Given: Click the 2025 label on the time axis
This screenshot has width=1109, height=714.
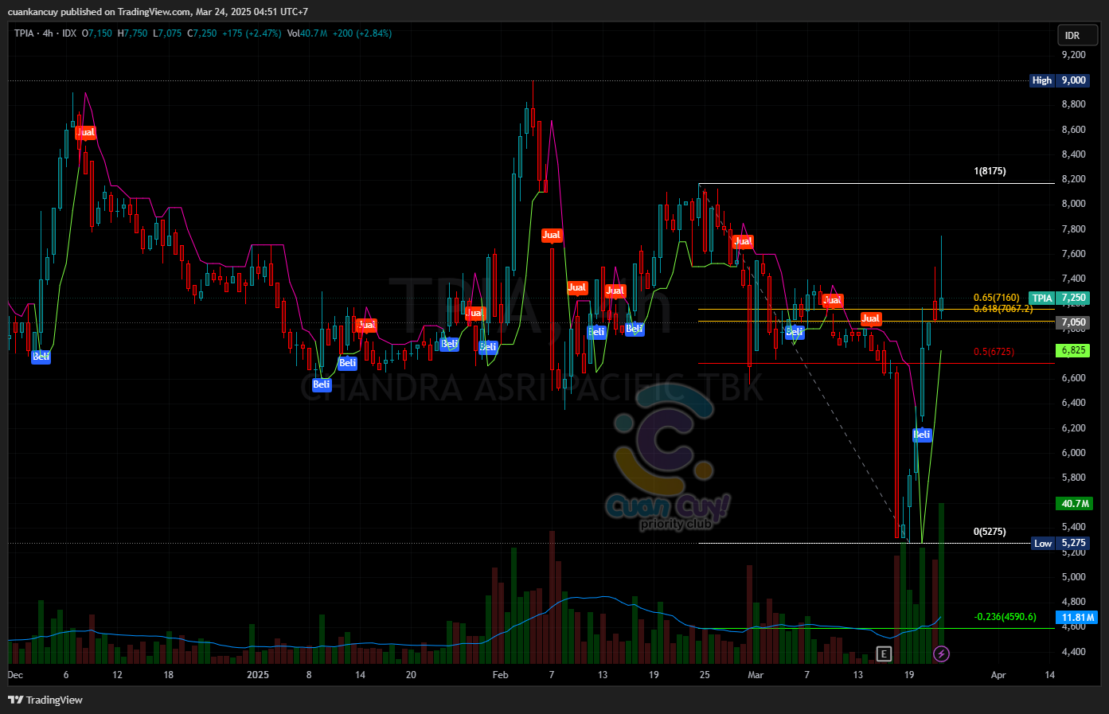Looking at the screenshot, I should point(258,675).
